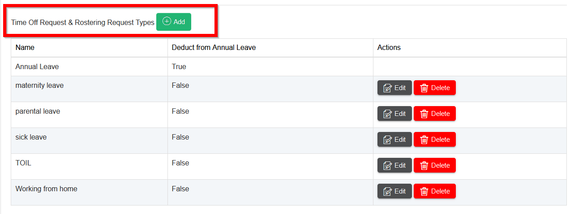The width and height of the screenshot is (570, 214).
Task: Edit Working from home type
Action: pos(394,191)
